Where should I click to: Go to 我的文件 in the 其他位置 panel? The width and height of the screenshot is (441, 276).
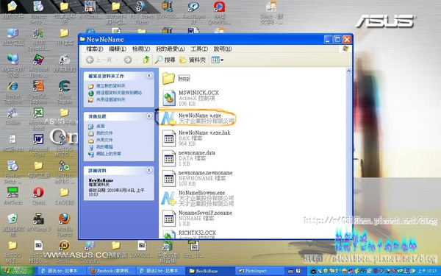pos(104,133)
